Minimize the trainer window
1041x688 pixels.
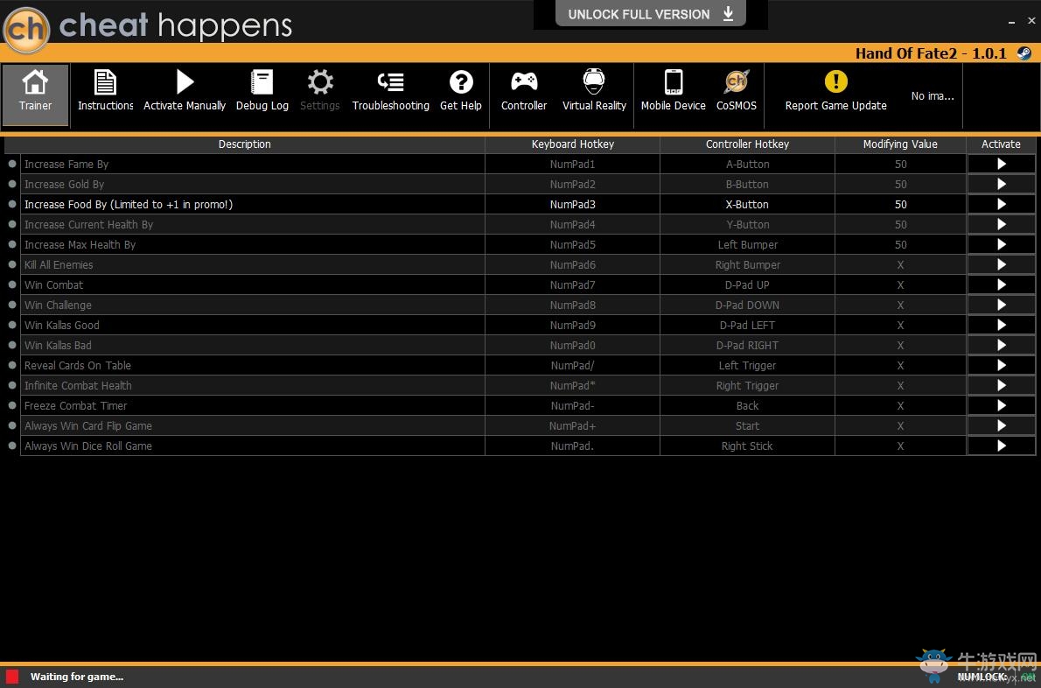1011,22
